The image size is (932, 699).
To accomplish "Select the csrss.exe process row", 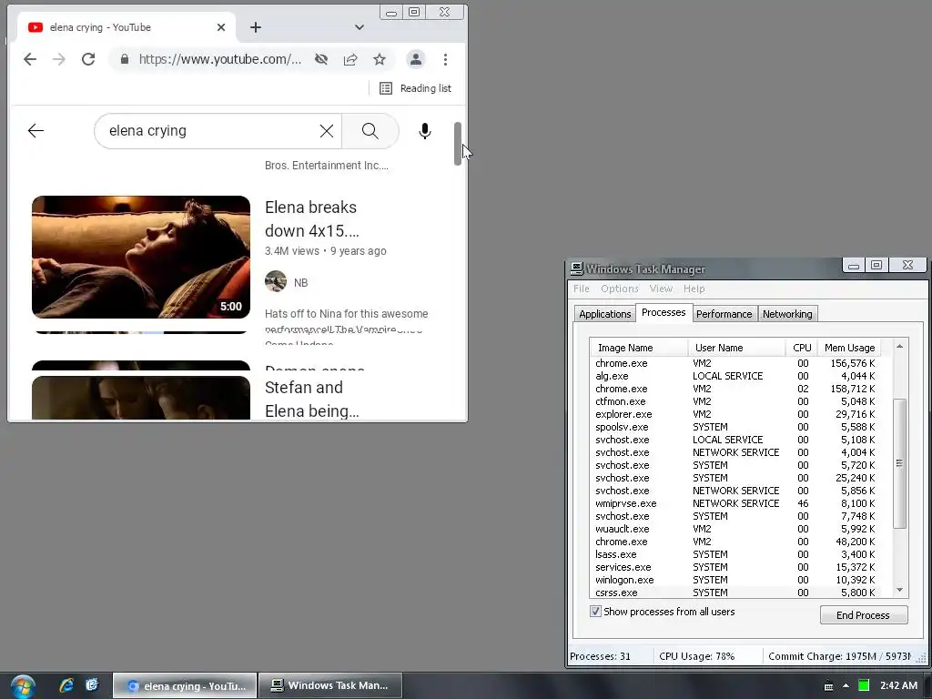I will coord(735,593).
